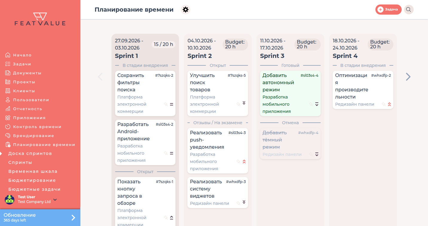Click the Test User avatar icon
The image size is (428, 226).
click(x=10, y=199)
